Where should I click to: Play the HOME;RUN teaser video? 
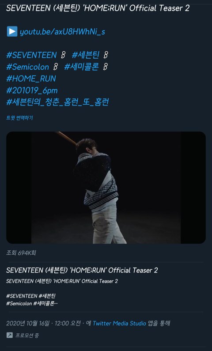pos(106,188)
